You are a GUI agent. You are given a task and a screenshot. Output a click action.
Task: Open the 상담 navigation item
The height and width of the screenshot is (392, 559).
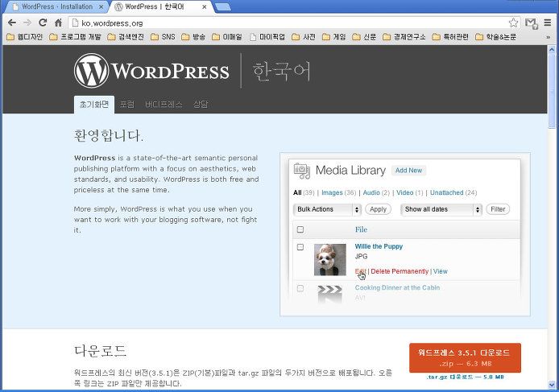point(201,105)
